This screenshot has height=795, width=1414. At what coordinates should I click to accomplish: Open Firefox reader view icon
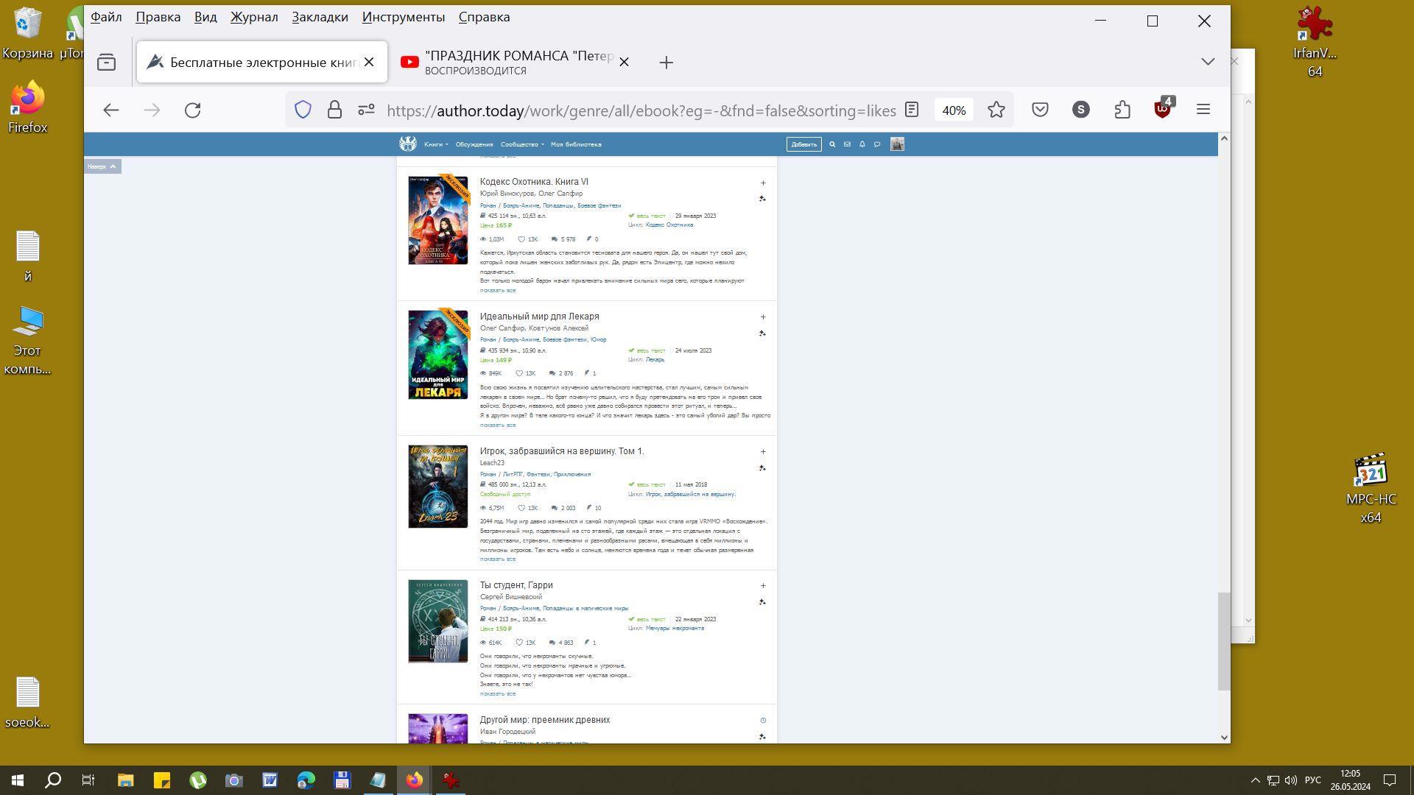(912, 110)
